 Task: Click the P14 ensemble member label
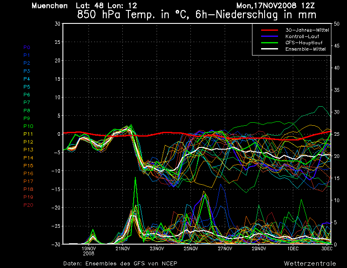(x=28, y=158)
